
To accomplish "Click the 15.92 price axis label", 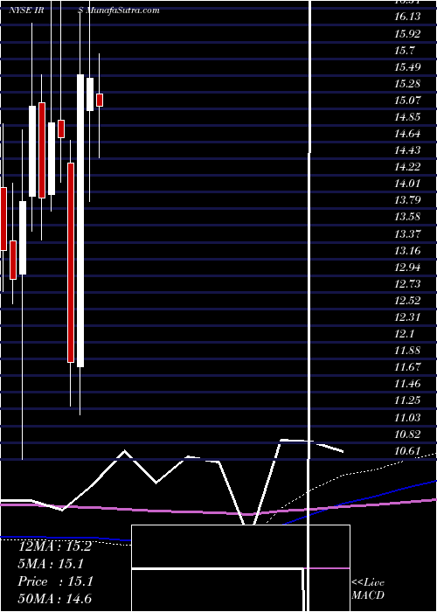I will tap(407, 33).
